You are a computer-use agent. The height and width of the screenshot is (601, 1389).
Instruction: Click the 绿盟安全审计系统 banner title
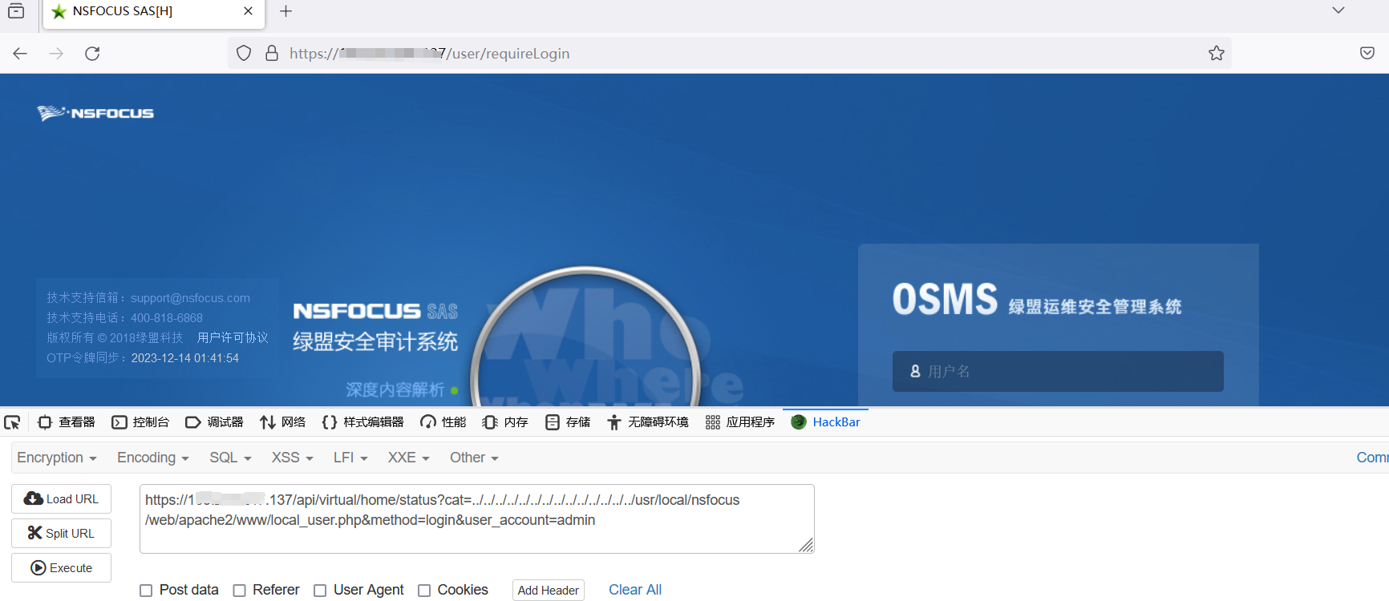375,342
